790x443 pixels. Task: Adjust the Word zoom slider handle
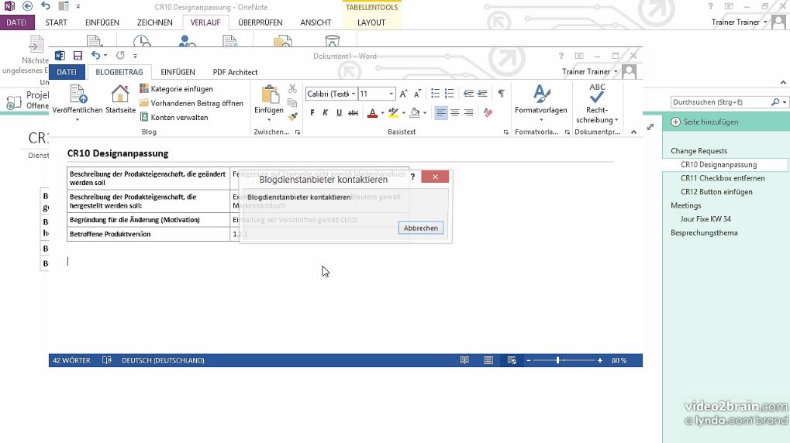[x=557, y=360]
